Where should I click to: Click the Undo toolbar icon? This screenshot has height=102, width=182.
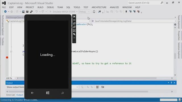pyautogui.click(x=37, y=12)
